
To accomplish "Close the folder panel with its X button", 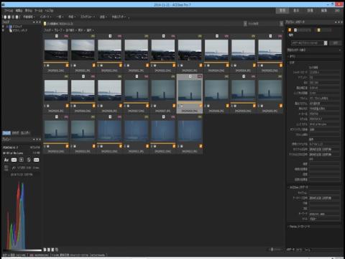I will point(40,22).
